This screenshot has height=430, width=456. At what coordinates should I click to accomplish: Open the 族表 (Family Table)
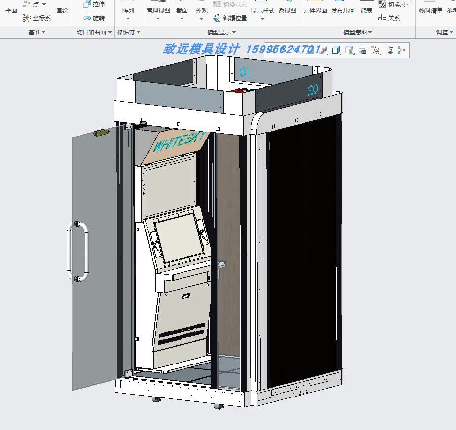[x=366, y=11]
